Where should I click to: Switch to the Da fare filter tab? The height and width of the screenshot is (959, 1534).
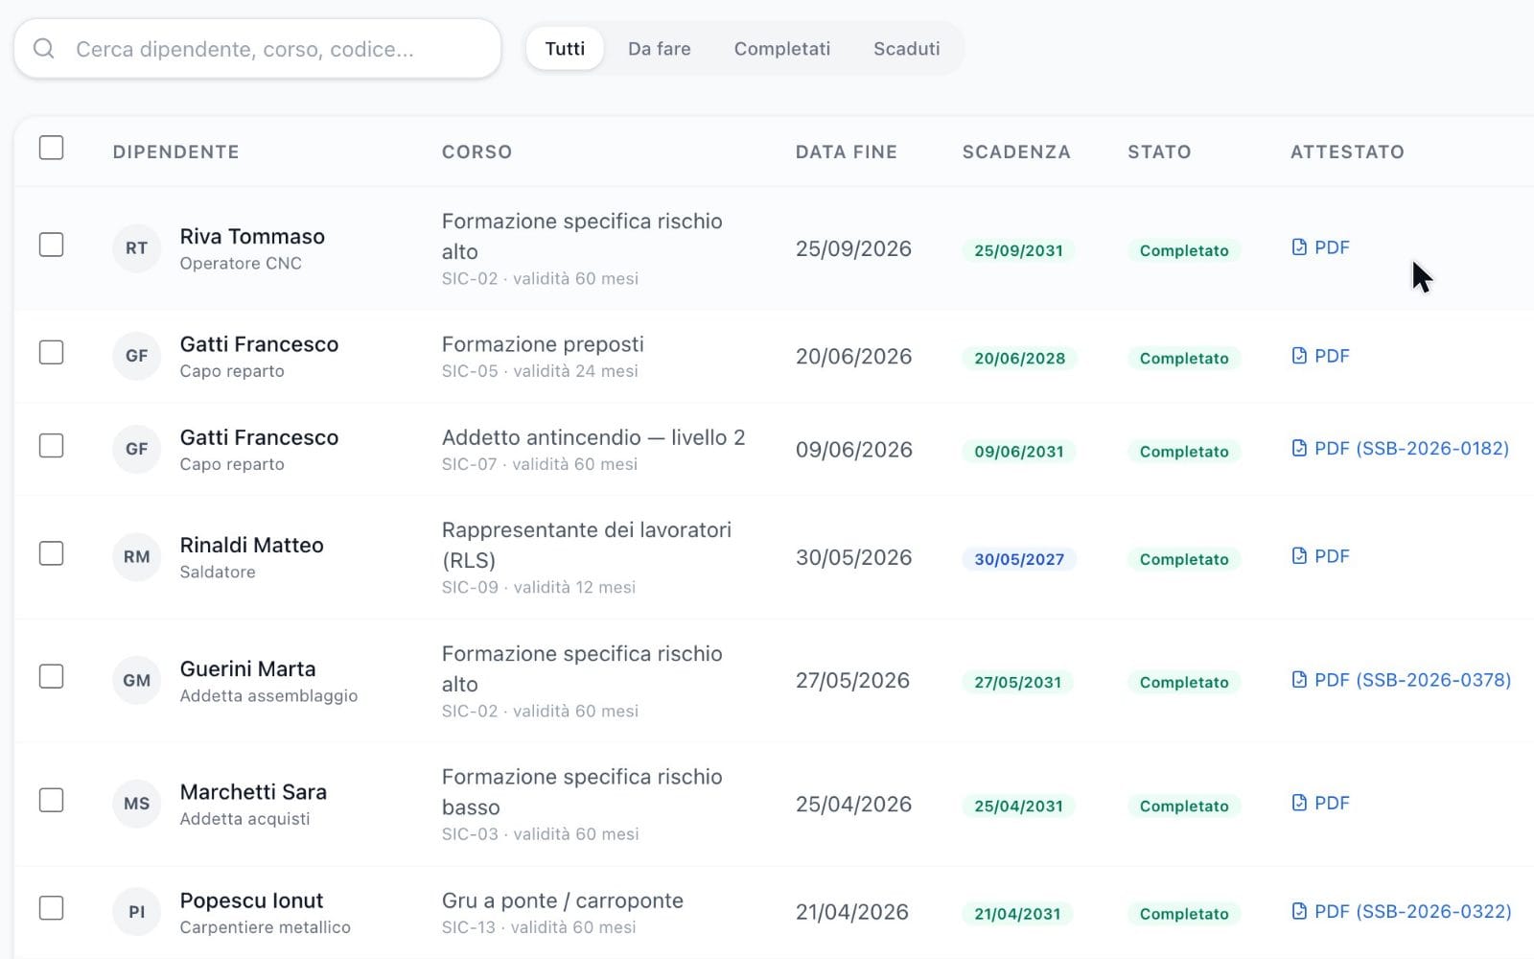pos(659,49)
